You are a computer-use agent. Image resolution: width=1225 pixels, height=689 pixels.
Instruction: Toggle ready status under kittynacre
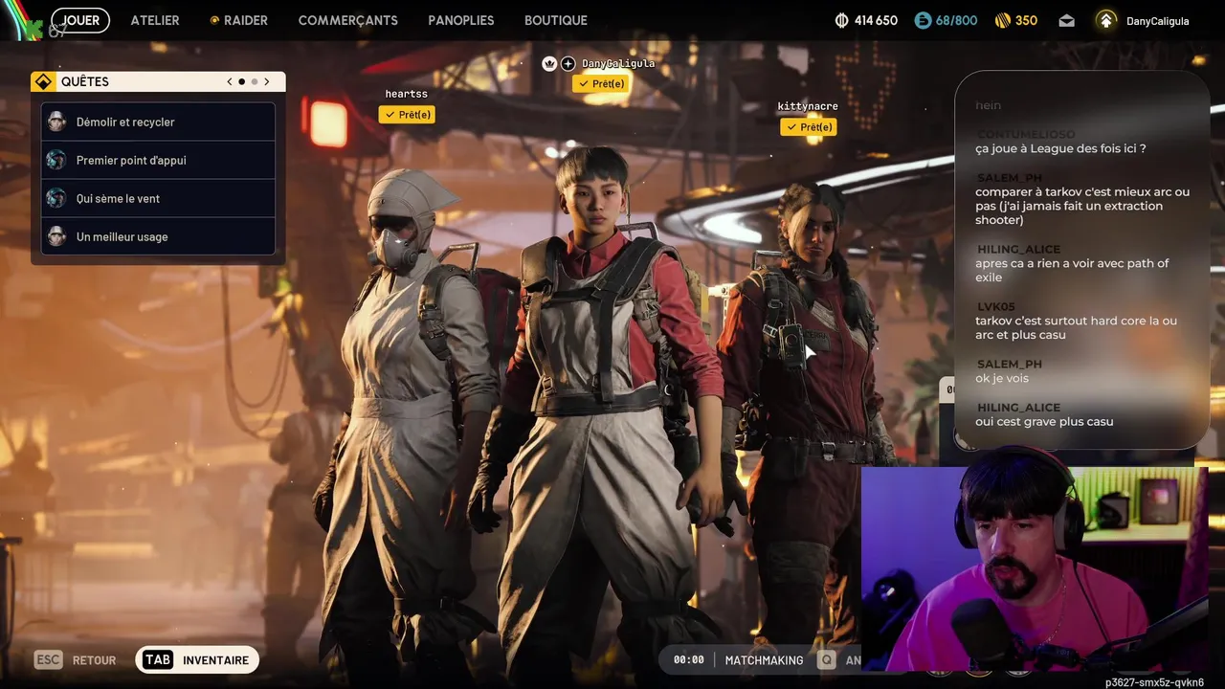(808, 127)
